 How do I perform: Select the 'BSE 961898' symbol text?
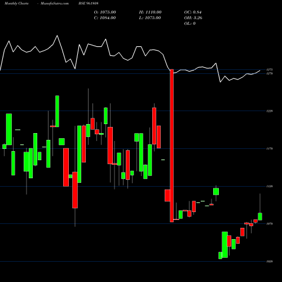point(89,3)
